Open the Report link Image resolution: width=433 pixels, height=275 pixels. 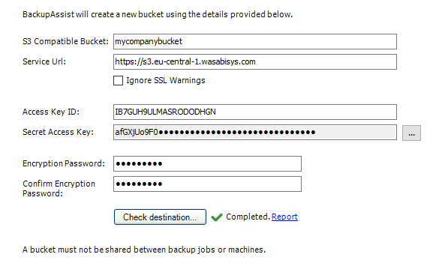[284, 217]
